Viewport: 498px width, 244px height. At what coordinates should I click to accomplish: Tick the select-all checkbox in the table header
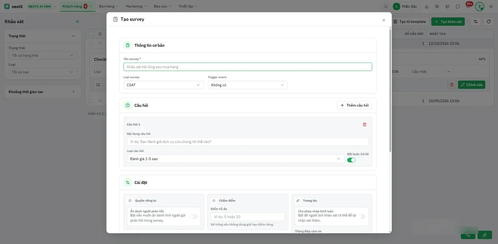pos(91,34)
